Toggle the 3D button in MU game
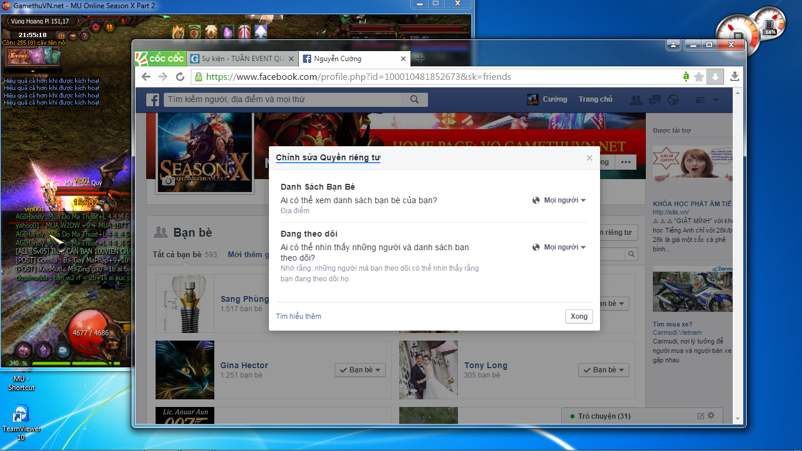Viewport: 802px width, 451px height. [x=61, y=36]
